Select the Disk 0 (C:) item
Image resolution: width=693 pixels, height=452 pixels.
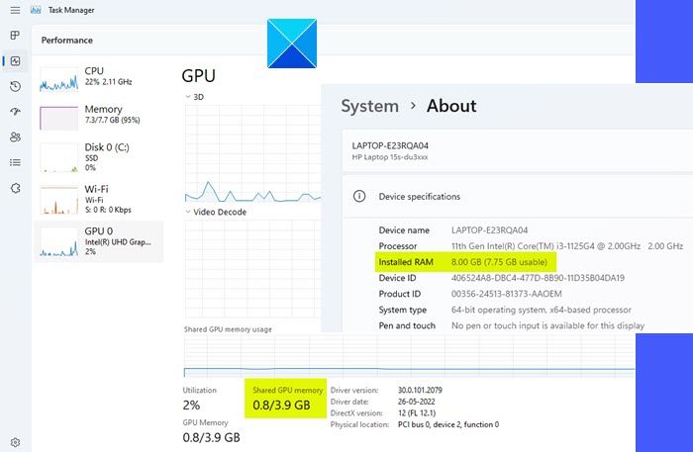99,154
